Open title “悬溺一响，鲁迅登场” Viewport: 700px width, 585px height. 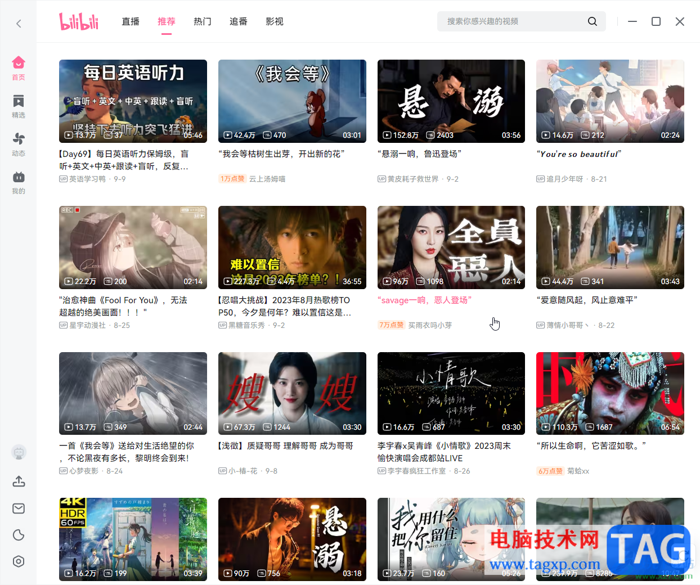419,154
